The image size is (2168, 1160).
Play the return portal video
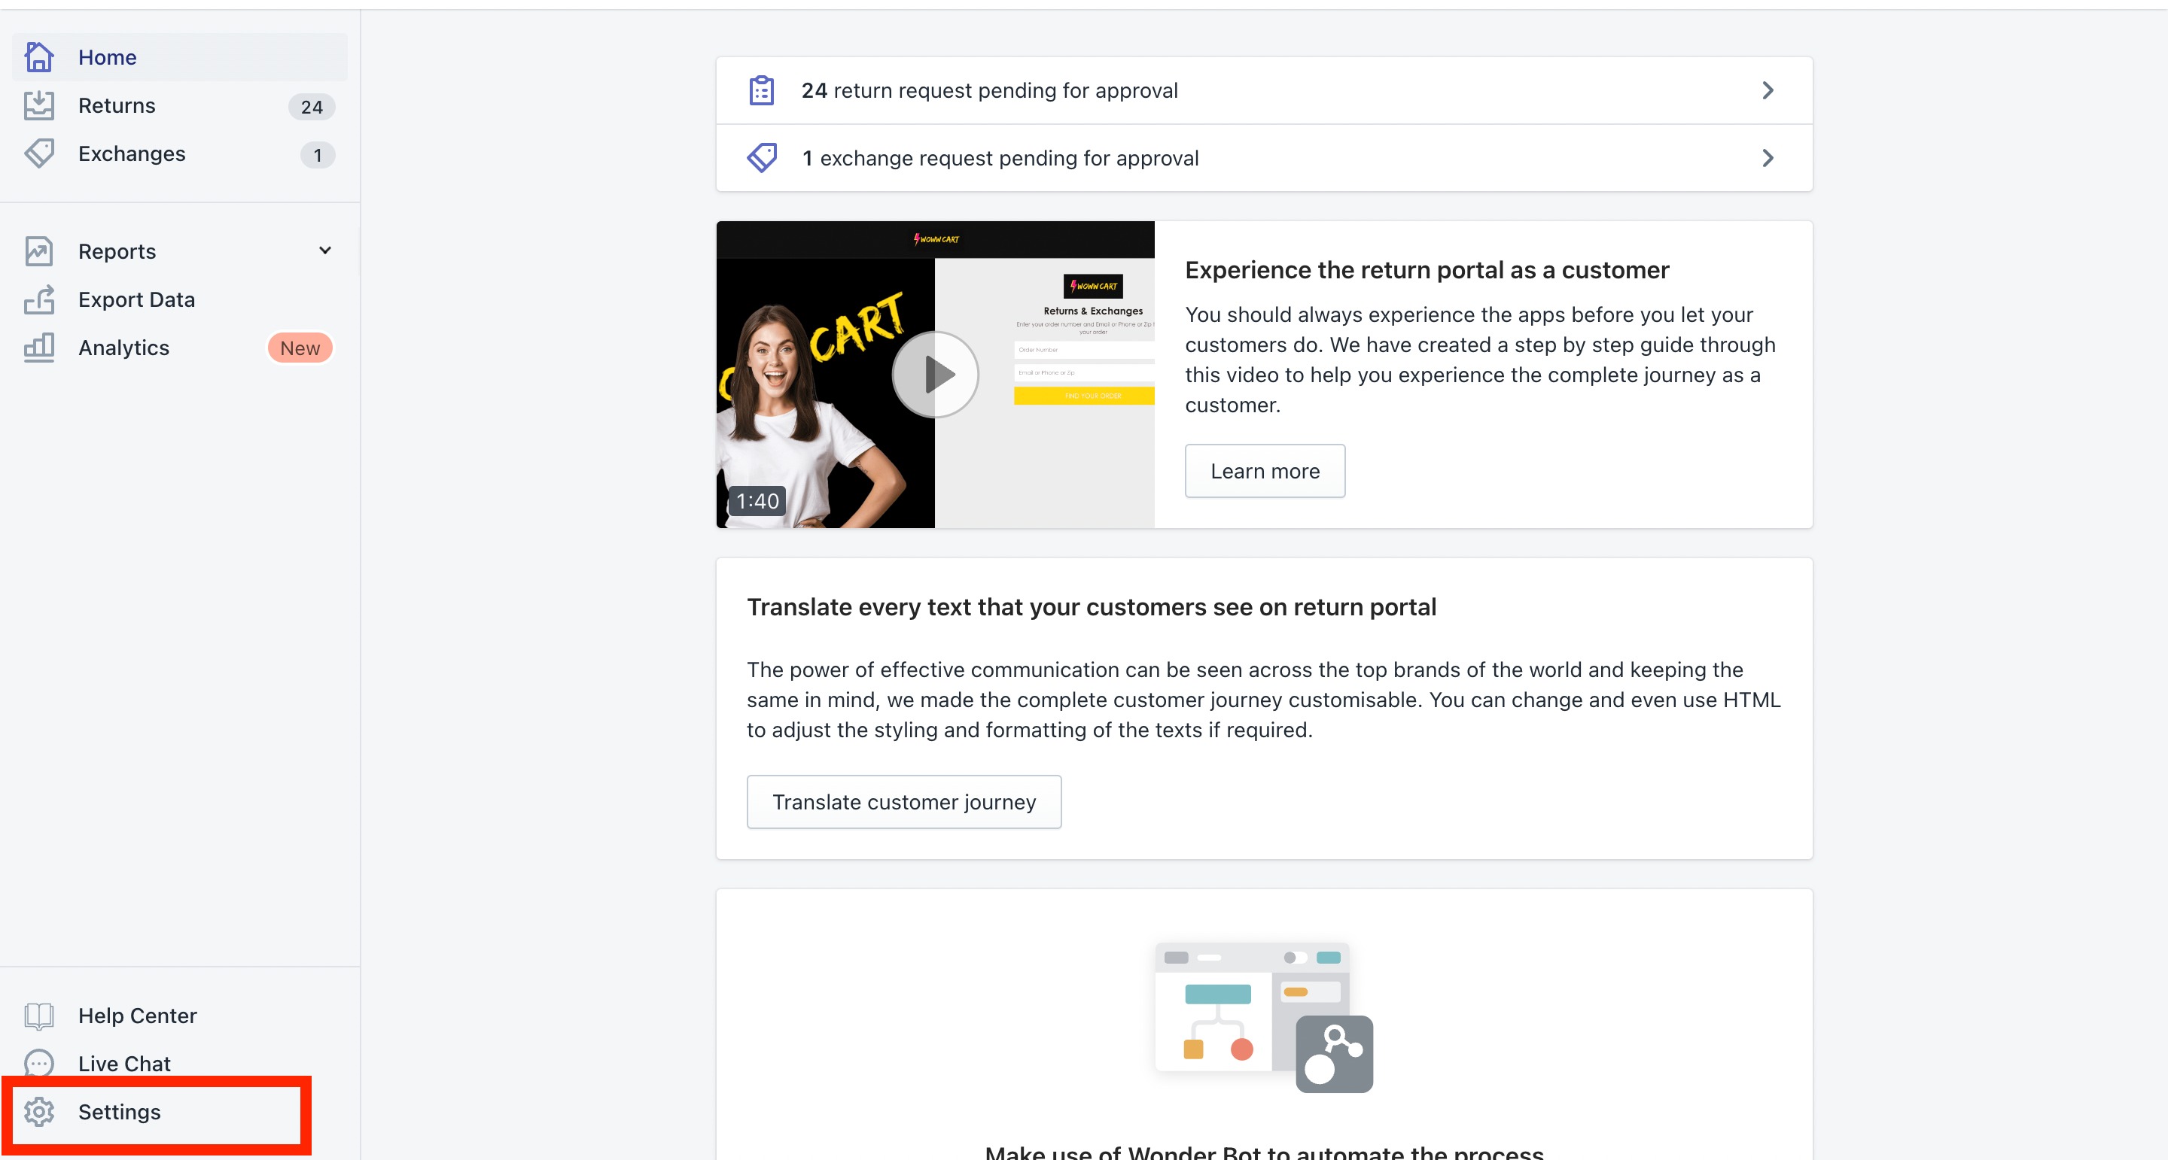click(x=934, y=375)
